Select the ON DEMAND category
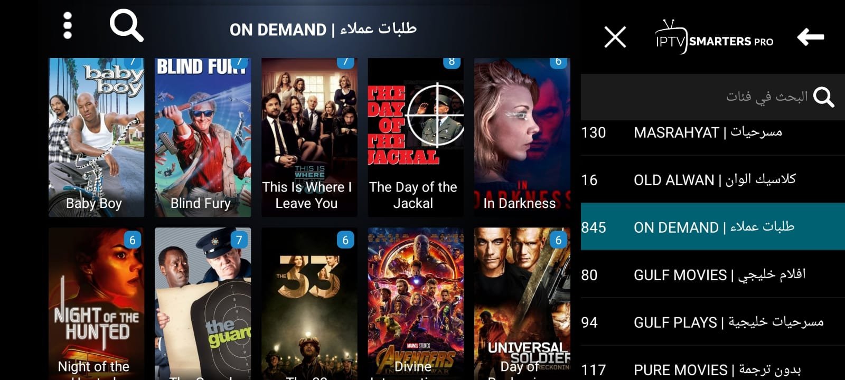Image resolution: width=845 pixels, height=380 pixels. (x=713, y=227)
